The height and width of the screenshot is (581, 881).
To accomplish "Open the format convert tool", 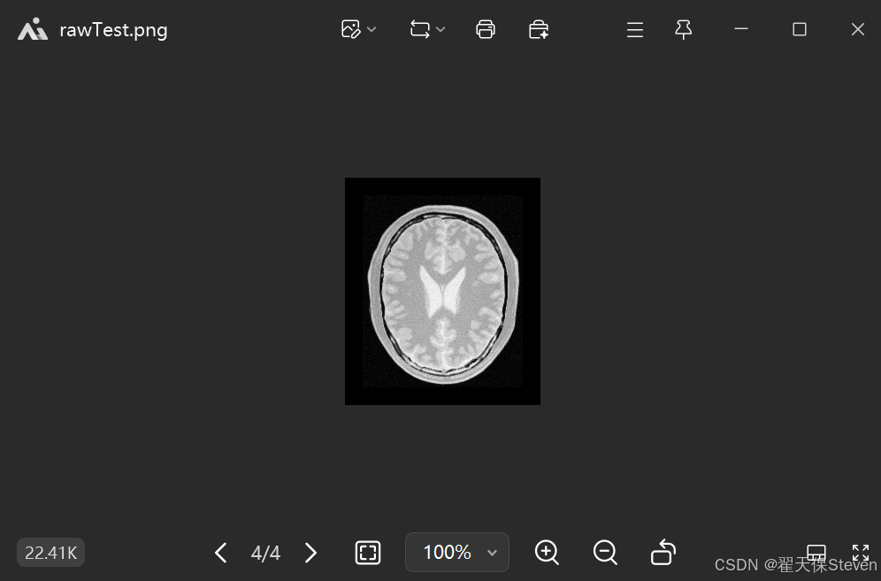I will point(419,29).
